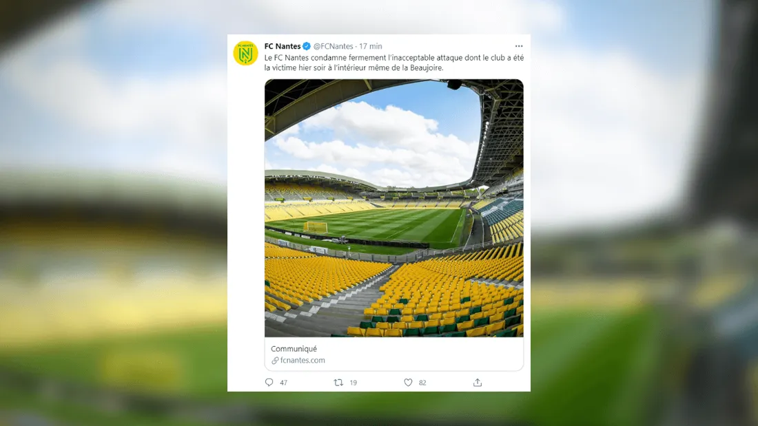Click the like count 82
The height and width of the screenshot is (426, 758).
pos(422,383)
